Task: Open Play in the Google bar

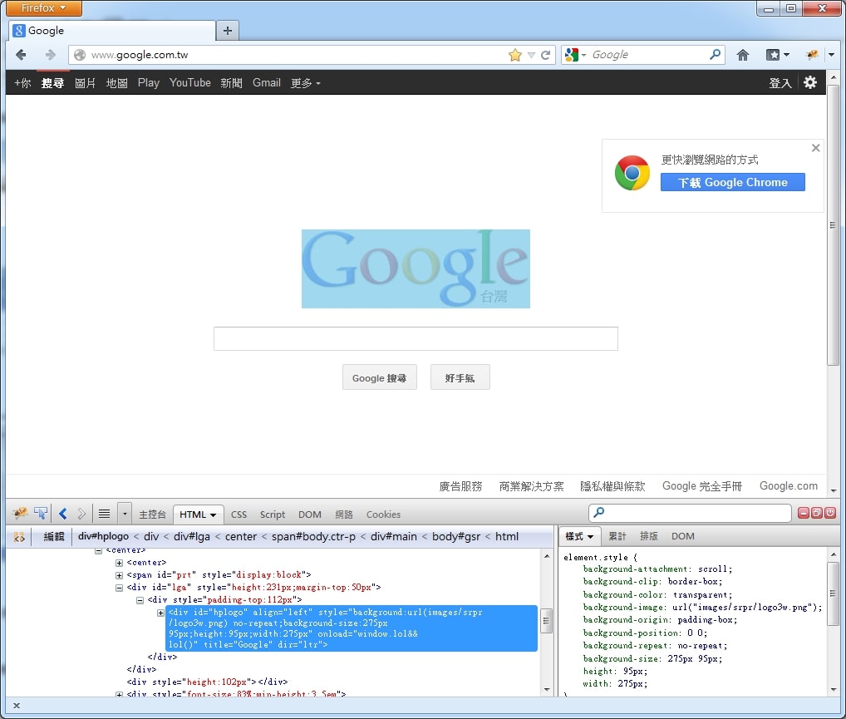Action: coord(149,83)
